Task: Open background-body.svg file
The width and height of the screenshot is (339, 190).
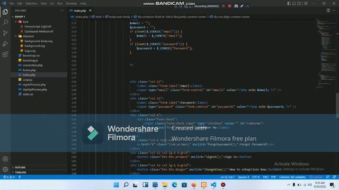Action: (x=39, y=41)
